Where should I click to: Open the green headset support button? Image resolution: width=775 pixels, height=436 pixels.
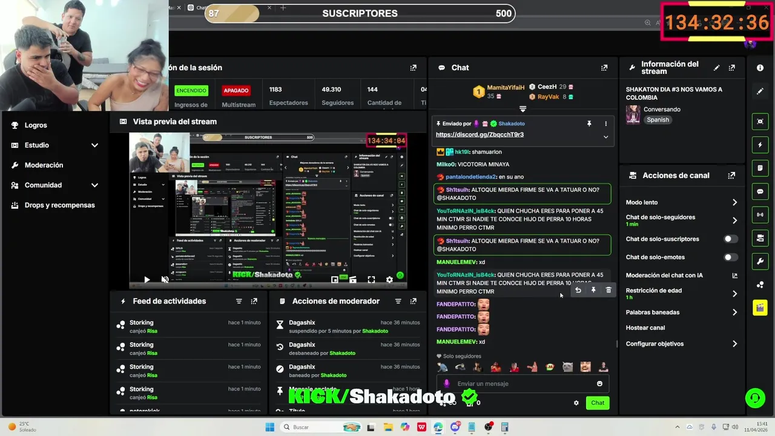pyautogui.click(x=755, y=398)
